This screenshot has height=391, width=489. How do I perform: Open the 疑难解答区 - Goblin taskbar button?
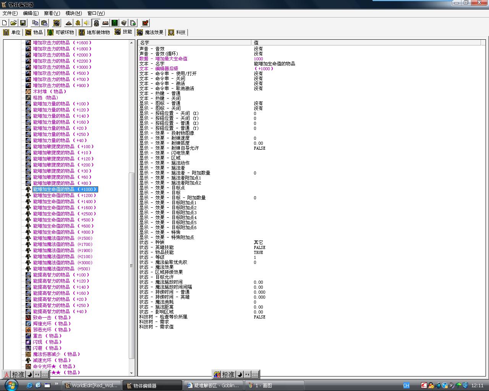pos(213,386)
